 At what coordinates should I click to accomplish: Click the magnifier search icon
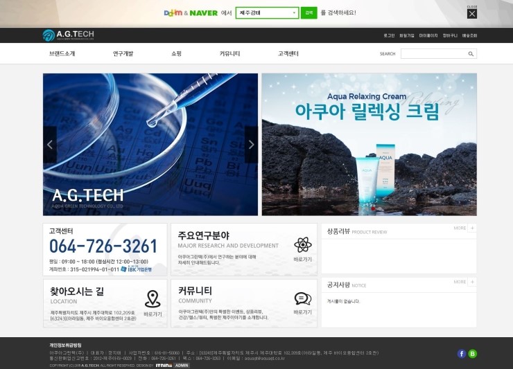coord(471,54)
